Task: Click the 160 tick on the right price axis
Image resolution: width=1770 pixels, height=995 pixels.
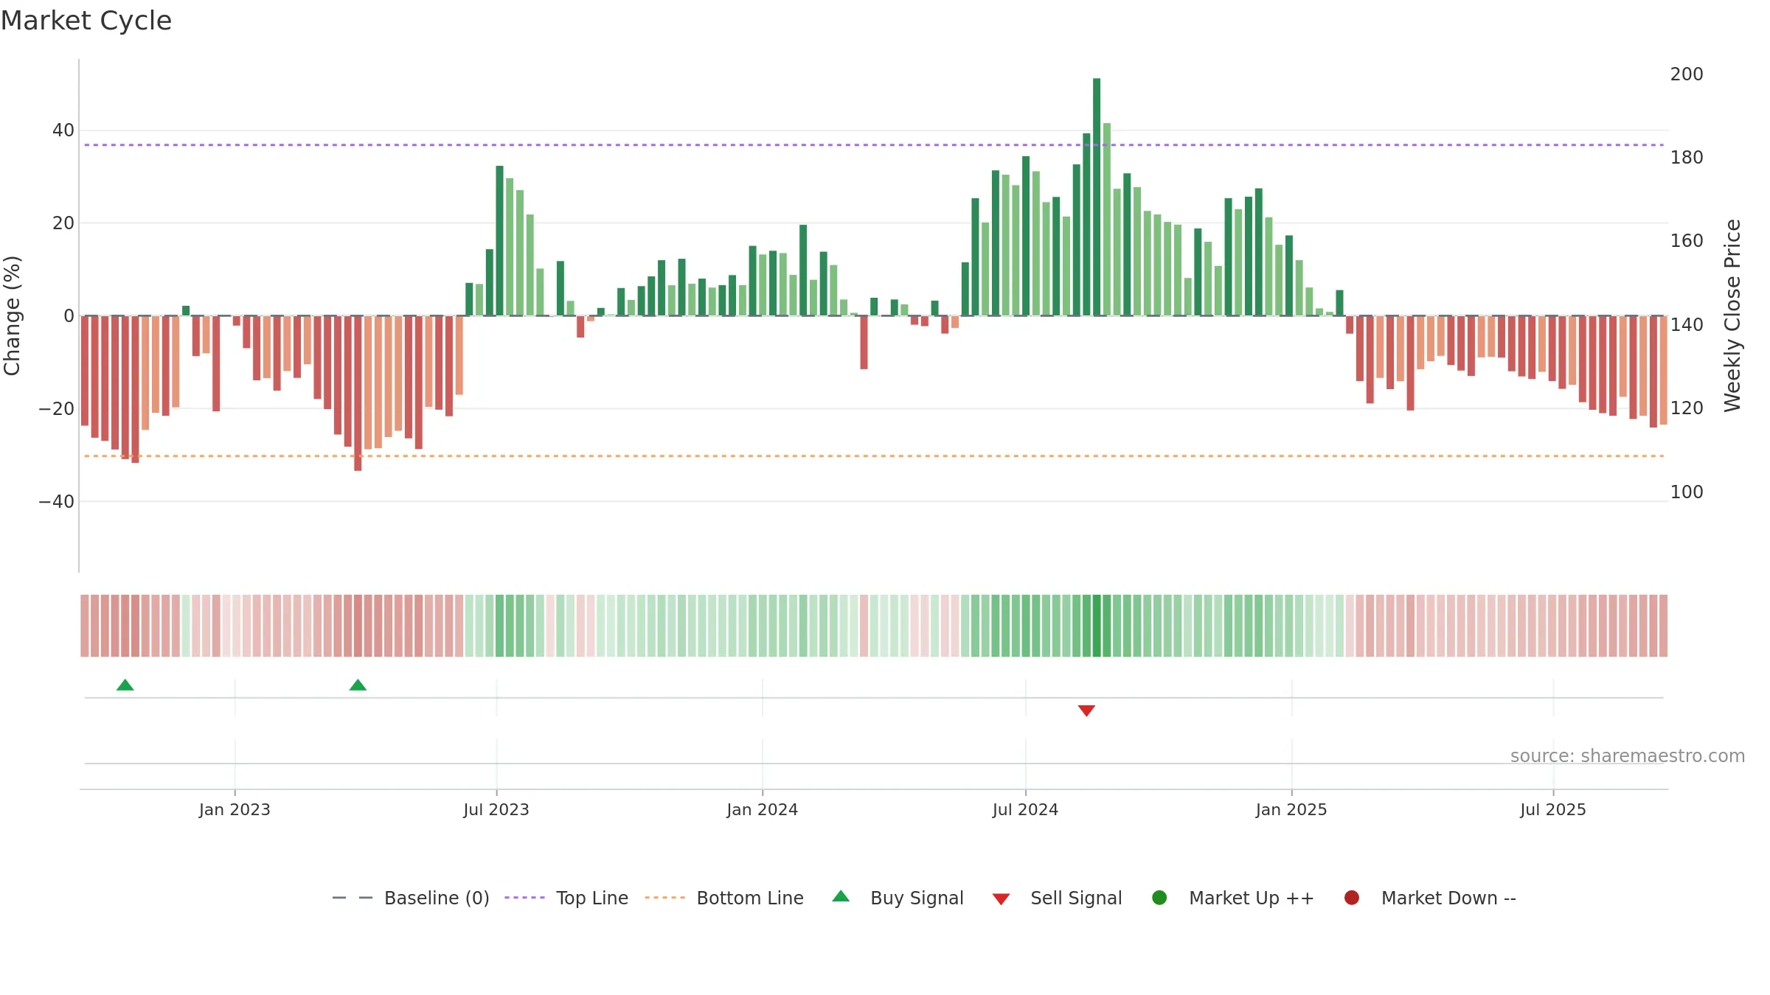Action: (x=1687, y=241)
